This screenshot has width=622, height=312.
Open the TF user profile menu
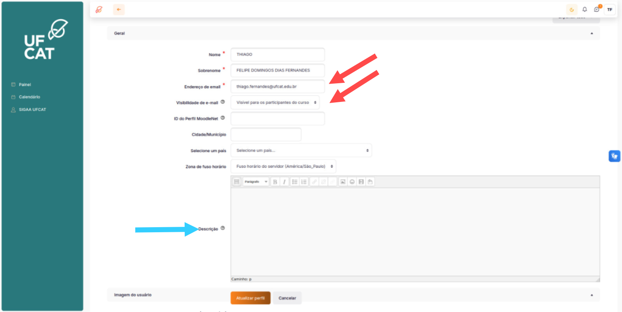point(610,10)
